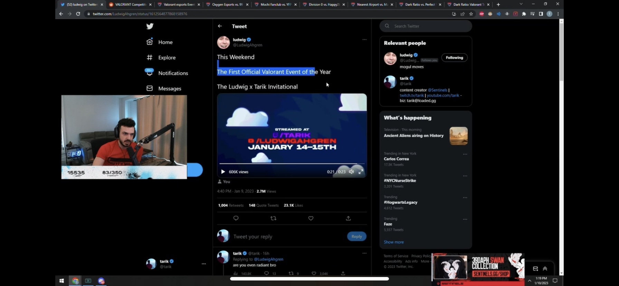Viewport: 619px width, 286px height.
Task: Mute the tweet video sound
Action: pos(351,172)
